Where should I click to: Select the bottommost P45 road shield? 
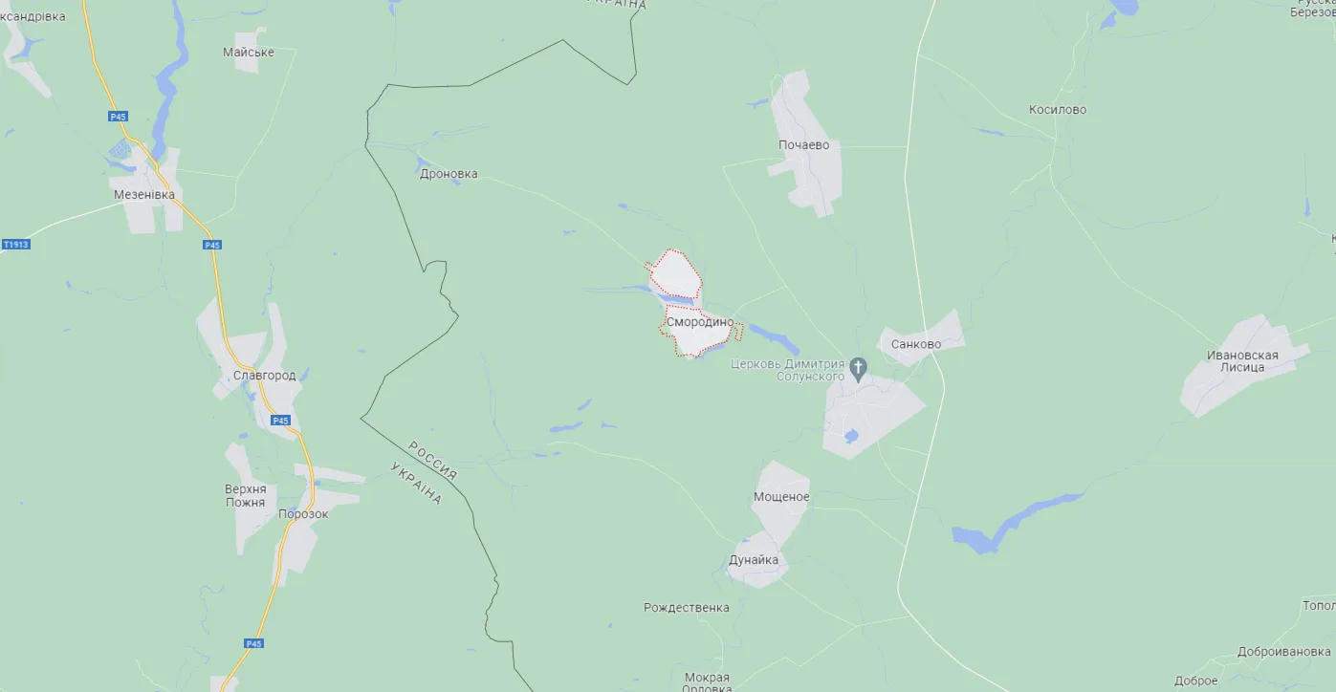click(253, 643)
